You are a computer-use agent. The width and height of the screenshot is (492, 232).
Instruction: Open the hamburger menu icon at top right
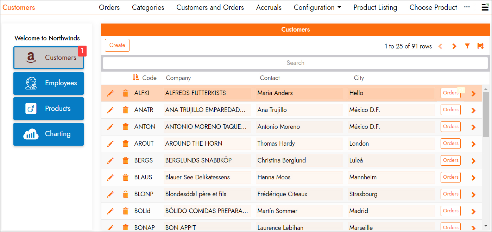(x=485, y=7)
